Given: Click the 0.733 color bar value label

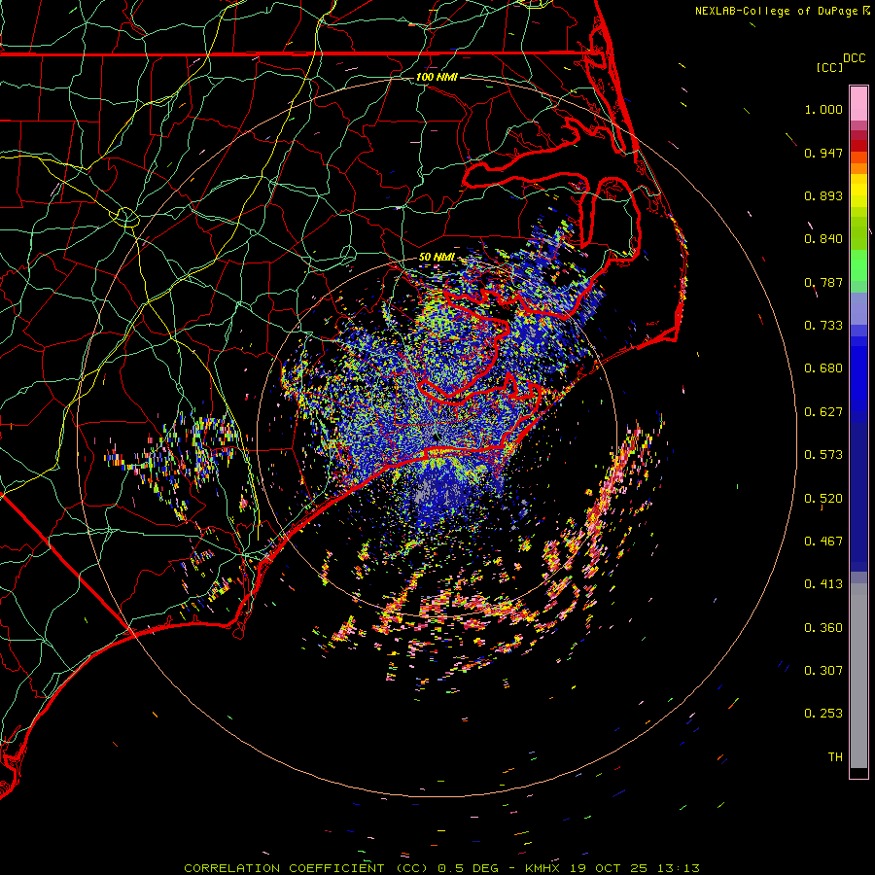Looking at the screenshot, I should coord(823,326).
